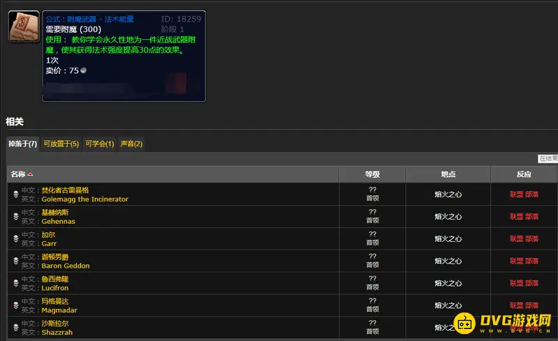This screenshot has height=341, width=558.
Task: Click 联盟 部落 reaction in Baron Geddon row
Action: [524, 261]
